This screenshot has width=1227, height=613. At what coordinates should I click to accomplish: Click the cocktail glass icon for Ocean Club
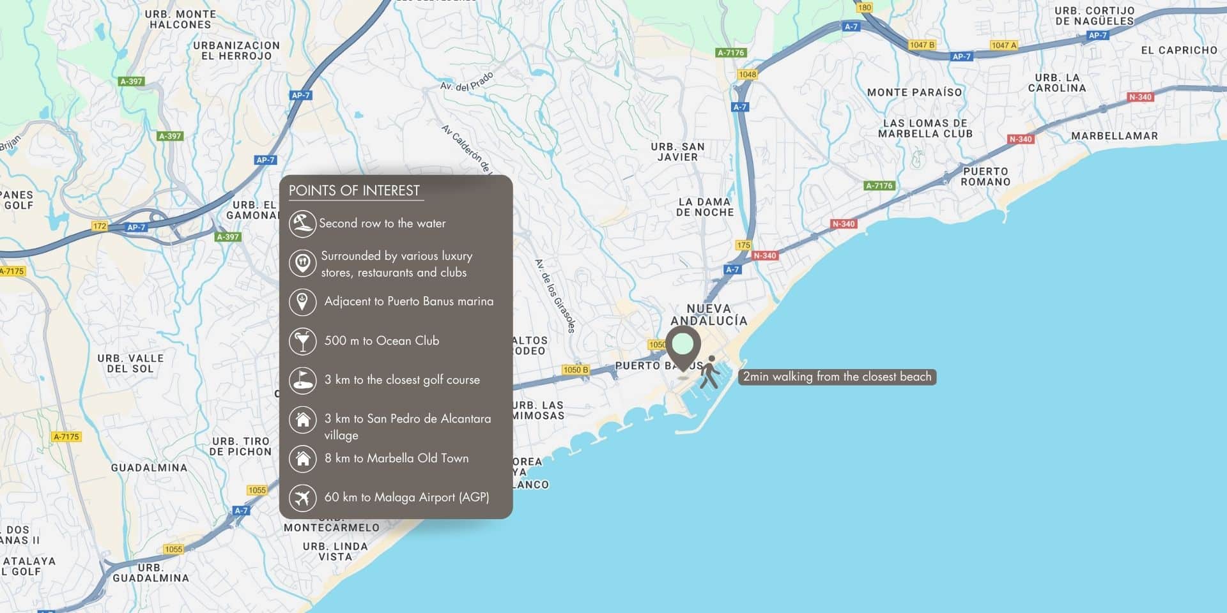point(304,341)
